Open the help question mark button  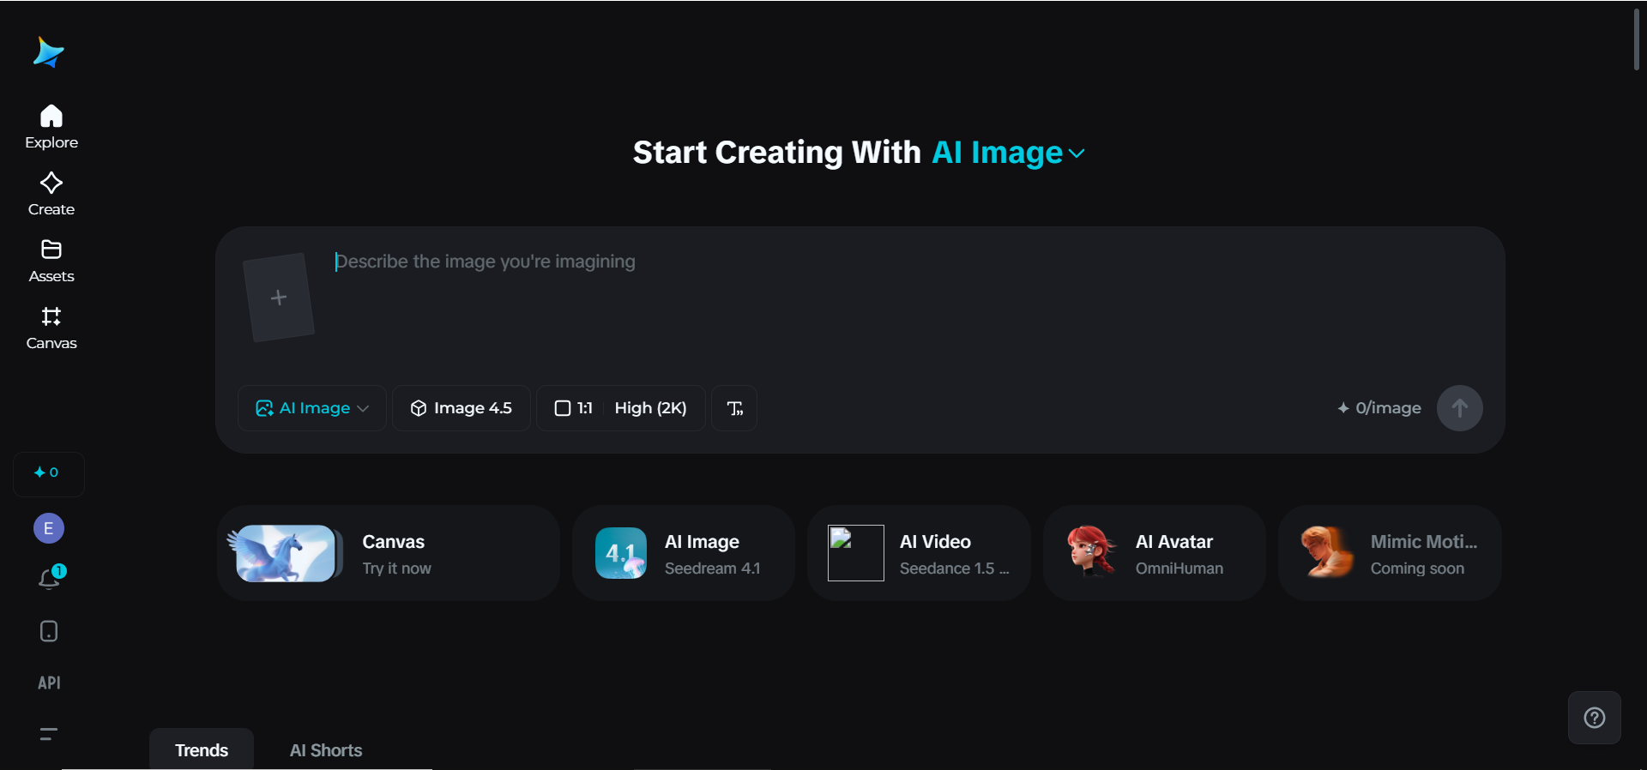pyautogui.click(x=1595, y=718)
